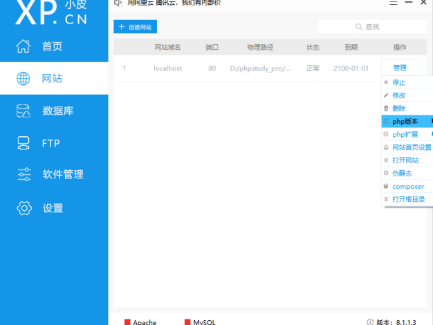Click the 网站域名 column header
Viewport: 433px width, 325px height.
click(x=167, y=47)
